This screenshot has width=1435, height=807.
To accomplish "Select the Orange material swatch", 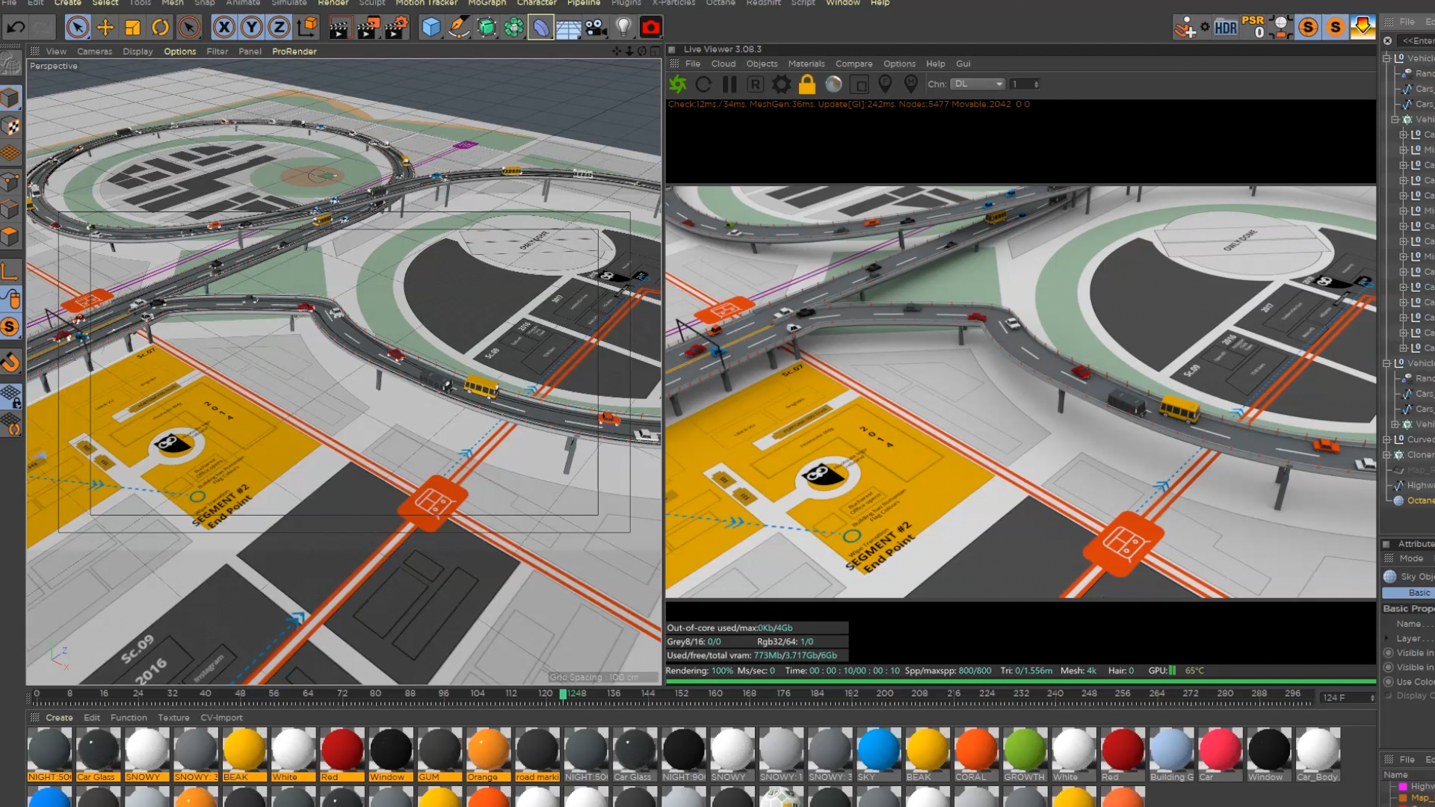I will [x=488, y=754].
